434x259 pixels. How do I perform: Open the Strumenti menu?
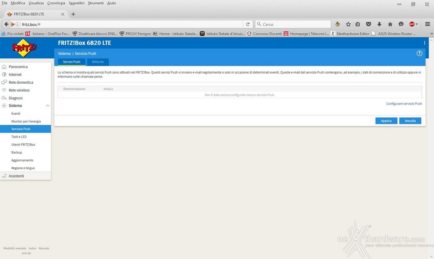(96, 3)
